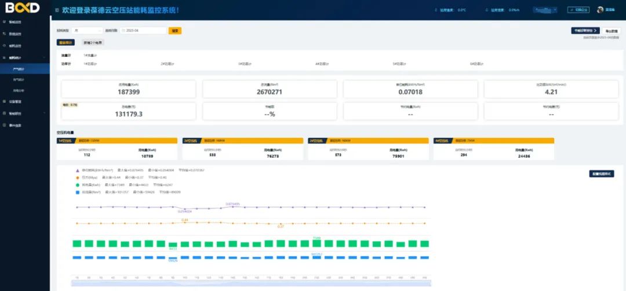Image resolution: width=626 pixels, height=291 pixels.
Task: Switch to the second gray tab above meters
Action: click(x=92, y=43)
